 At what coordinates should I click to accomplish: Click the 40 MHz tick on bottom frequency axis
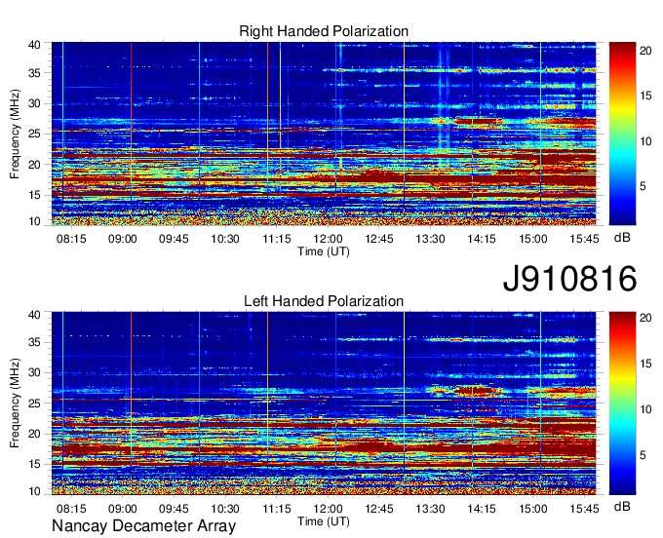34,315
